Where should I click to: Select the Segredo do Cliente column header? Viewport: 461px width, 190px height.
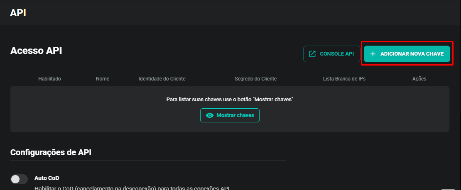pyautogui.click(x=255, y=79)
